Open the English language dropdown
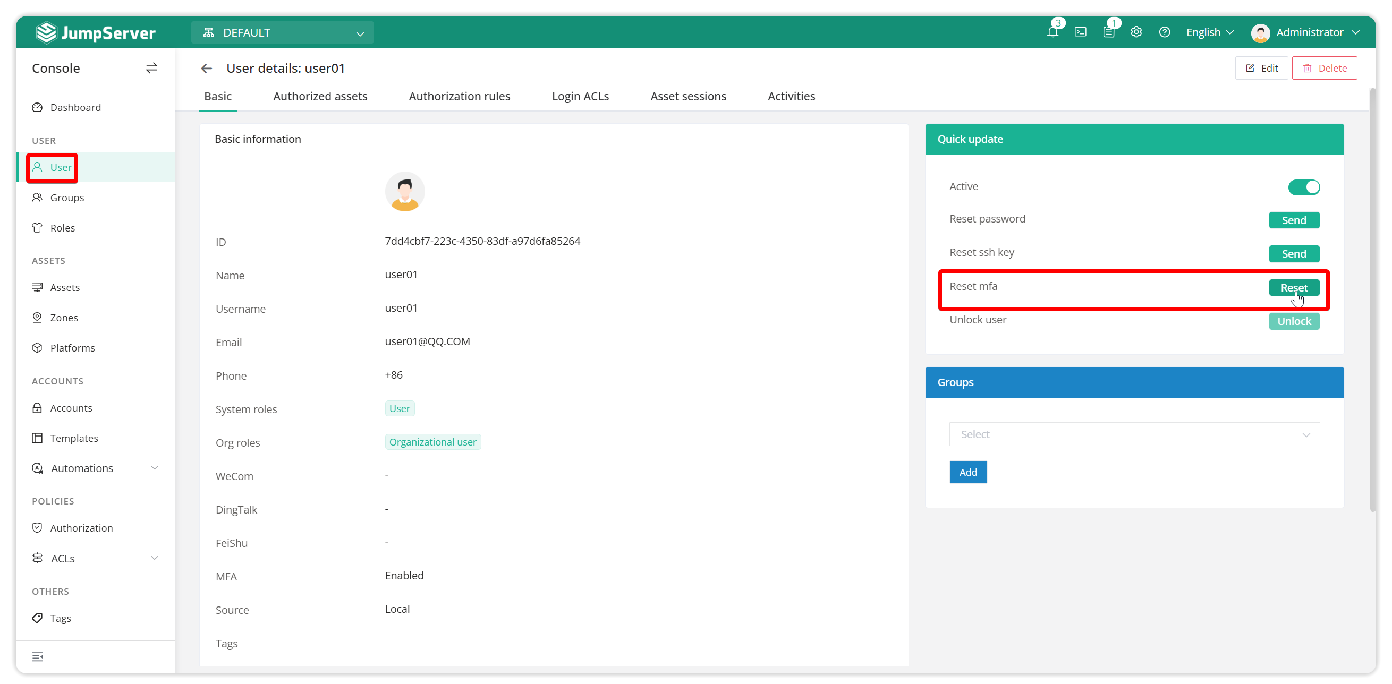Viewport: 1392px width, 684px height. click(1209, 32)
